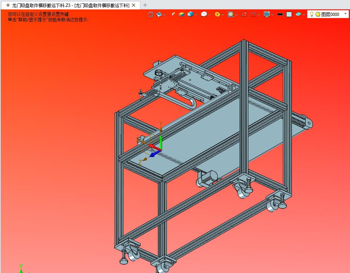Click the red dimension bracket icon
The image size is (350, 273).
pos(254,14)
